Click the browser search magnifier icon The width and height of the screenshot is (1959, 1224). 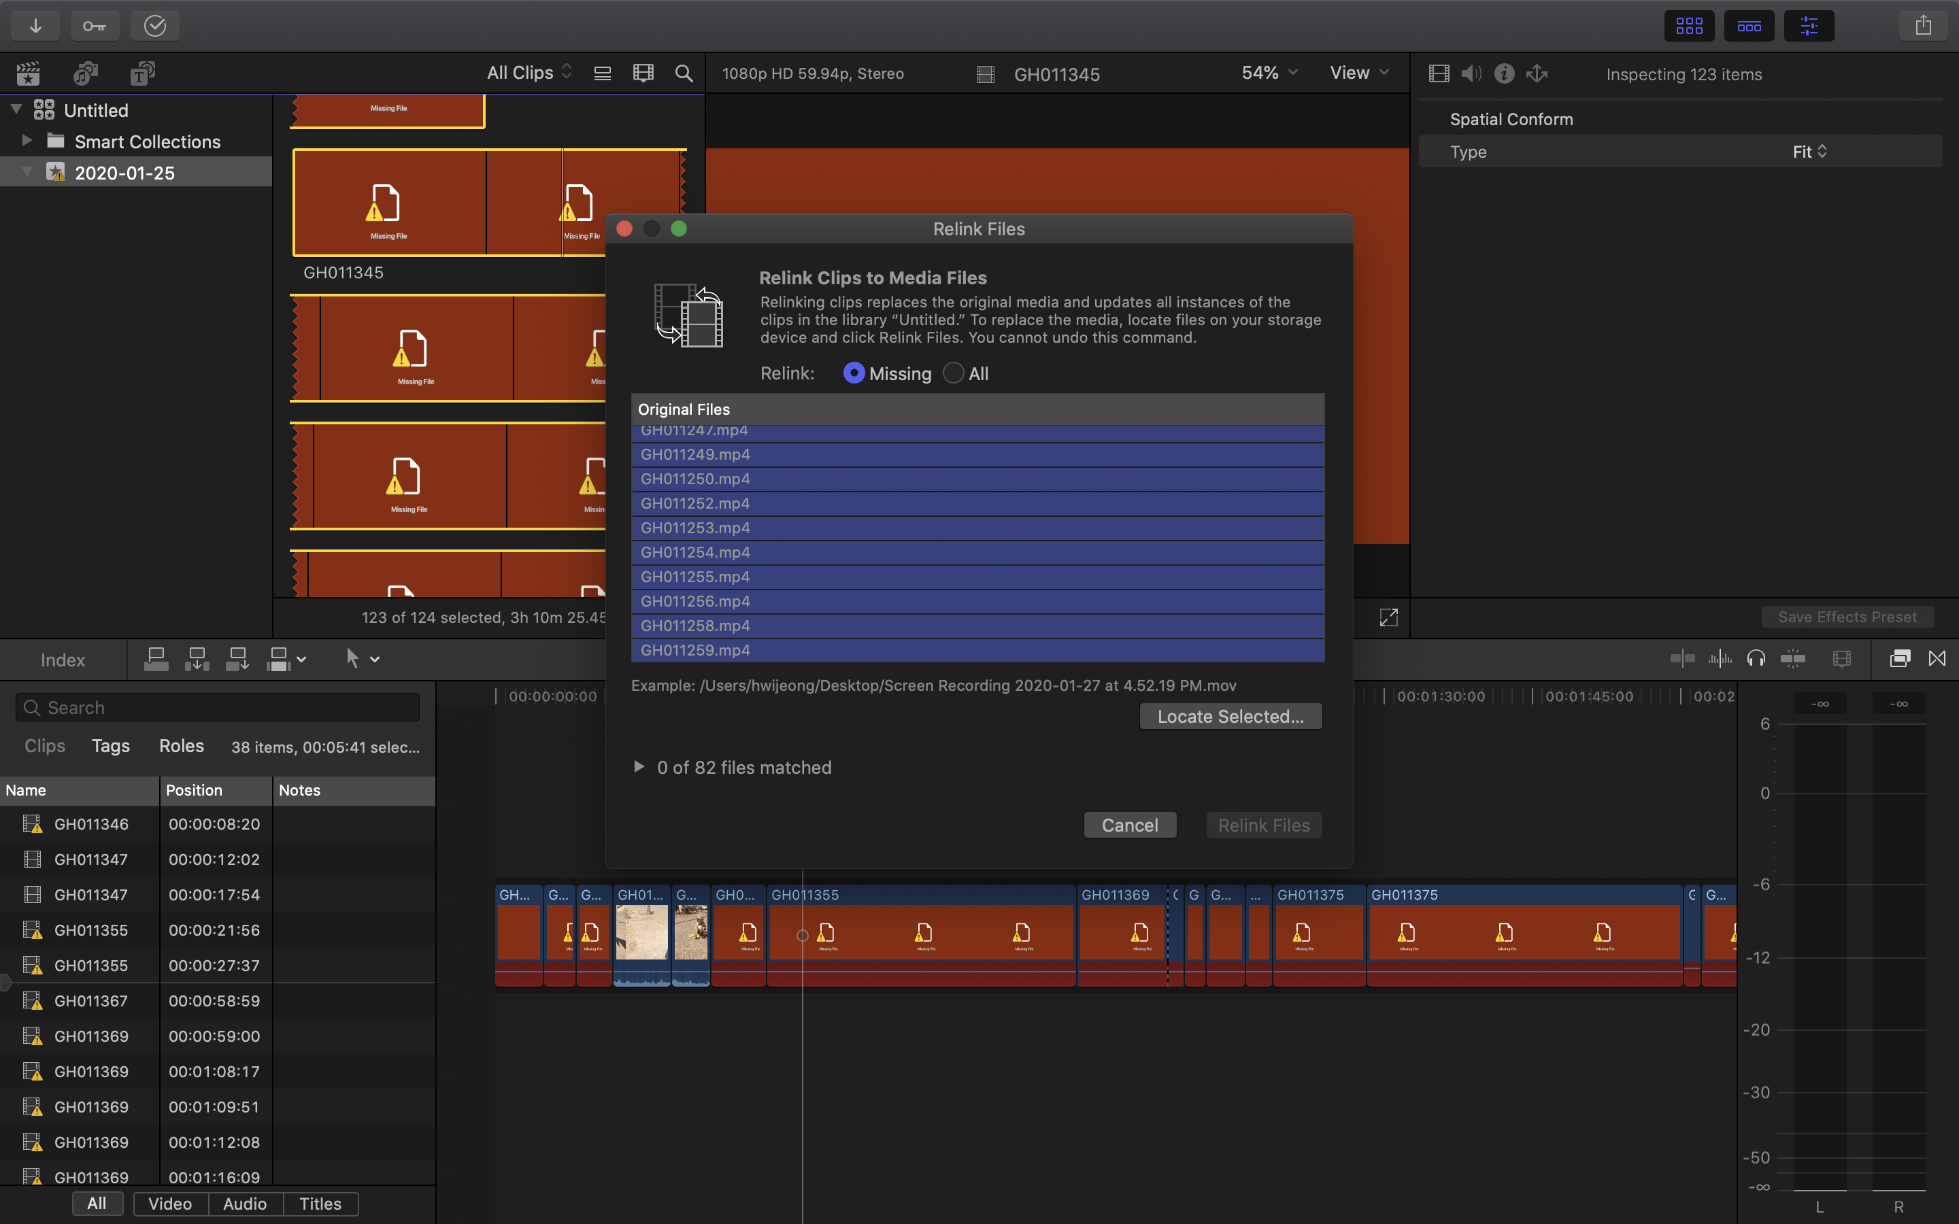coord(684,73)
